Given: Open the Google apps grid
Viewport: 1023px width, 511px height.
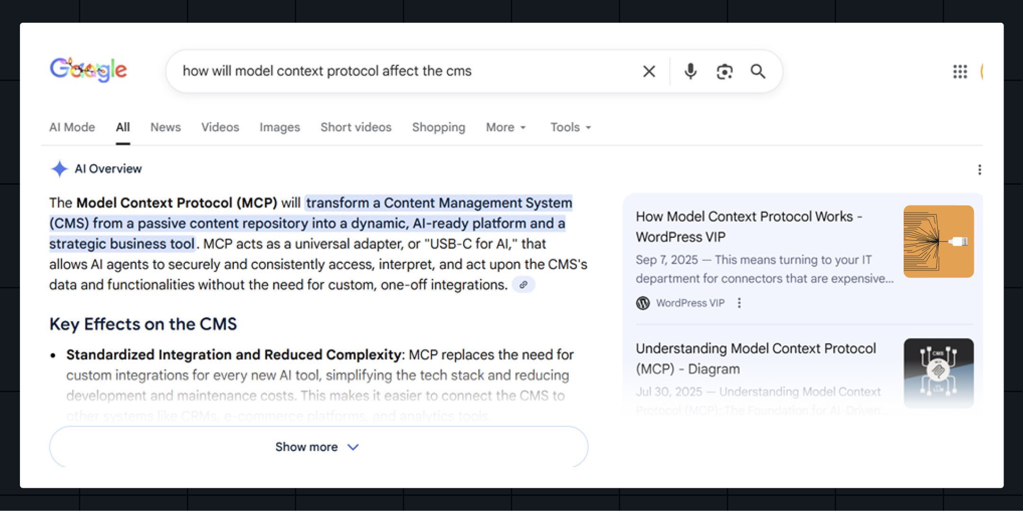Looking at the screenshot, I should tap(960, 72).
